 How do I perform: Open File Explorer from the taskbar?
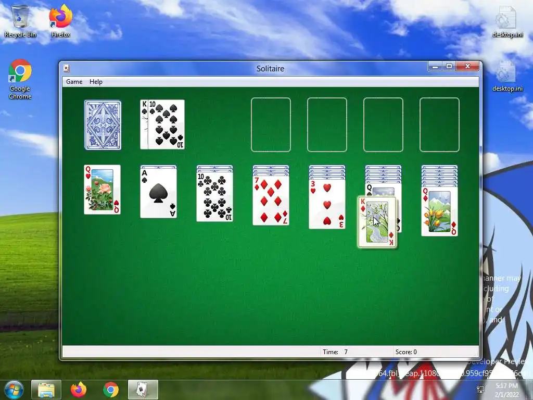(x=46, y=390)
